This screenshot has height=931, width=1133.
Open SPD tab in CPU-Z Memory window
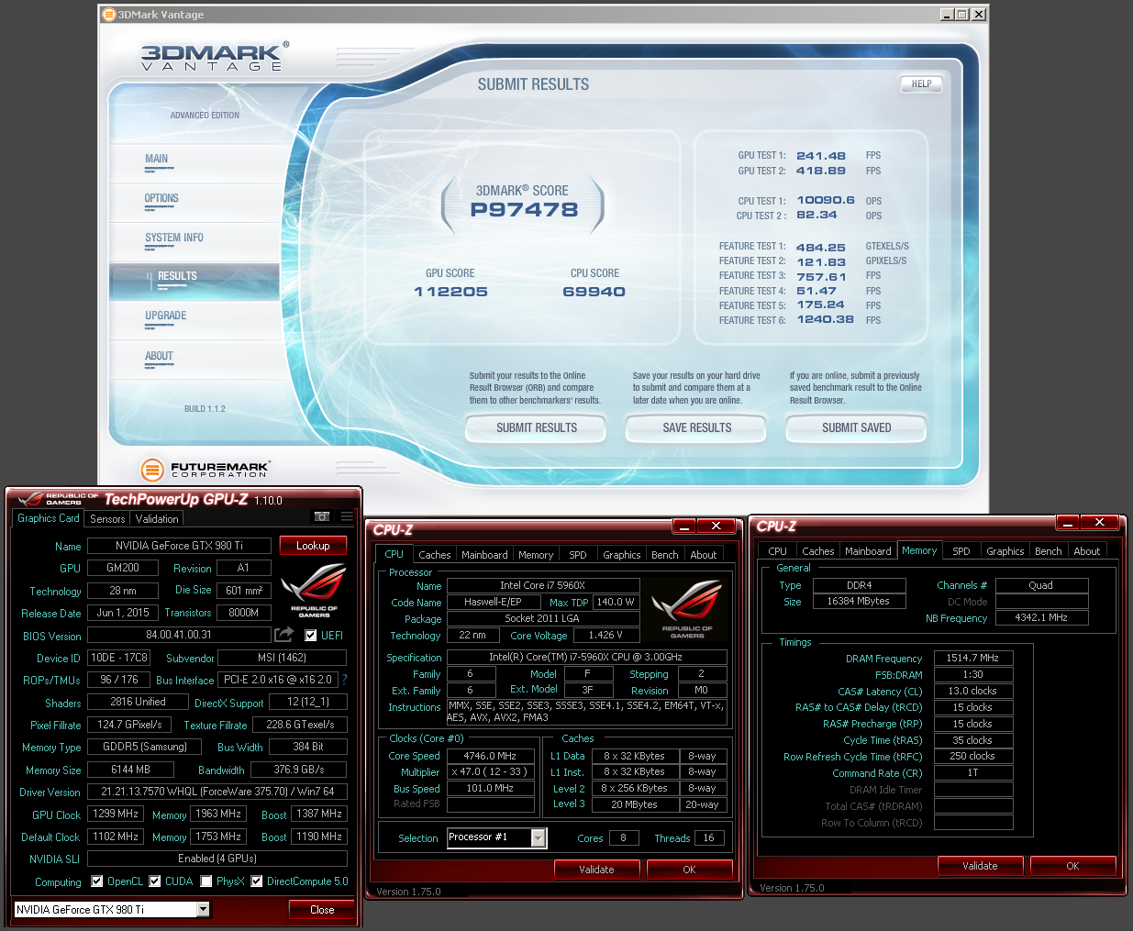point(961,551)
